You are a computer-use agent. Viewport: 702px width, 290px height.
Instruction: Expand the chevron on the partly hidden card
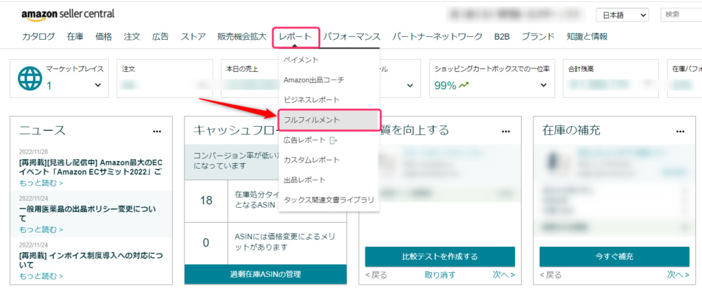tap(410, 85)
